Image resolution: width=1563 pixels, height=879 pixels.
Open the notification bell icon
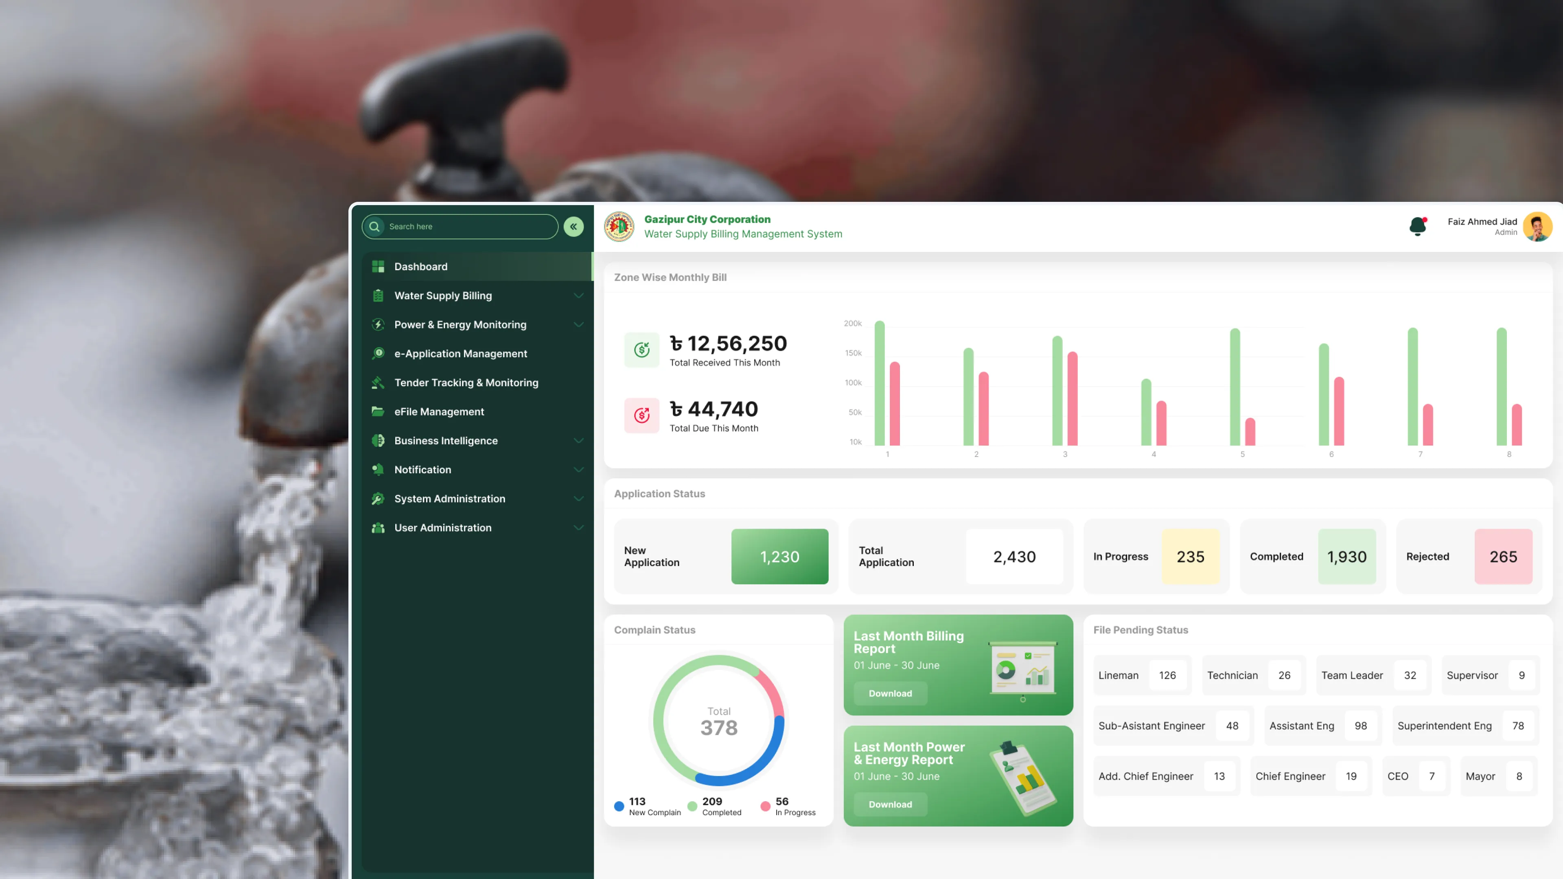coord(1417,226)
